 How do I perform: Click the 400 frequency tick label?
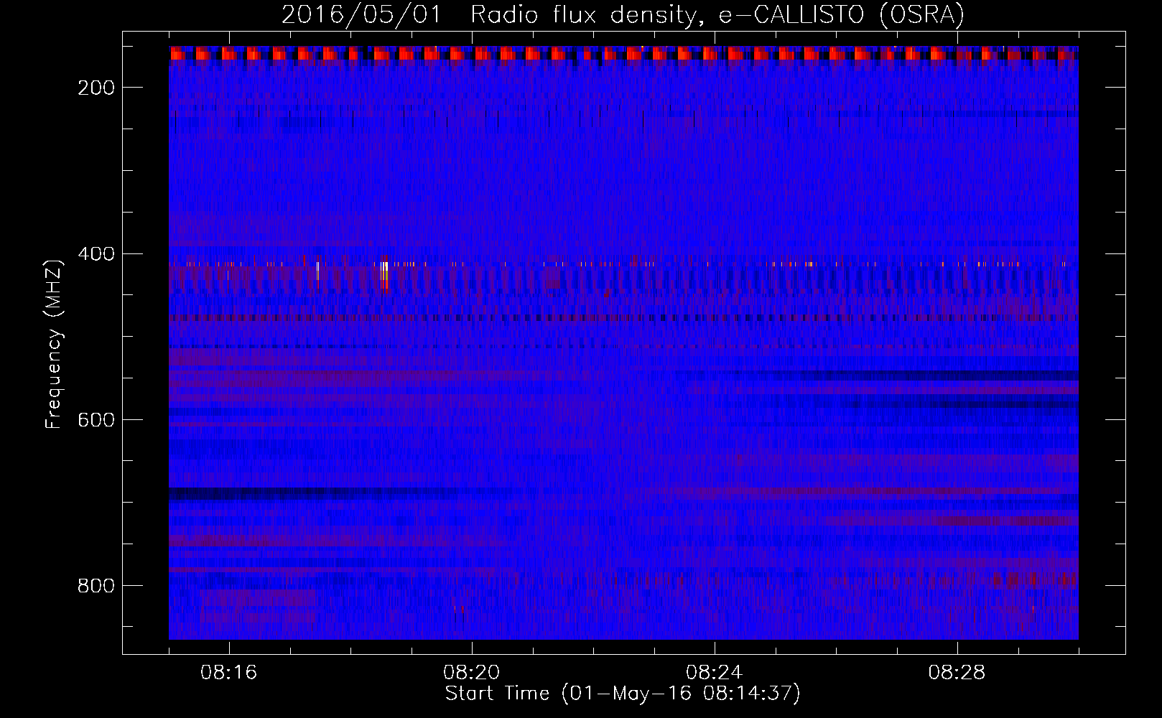tap(96, 254)
